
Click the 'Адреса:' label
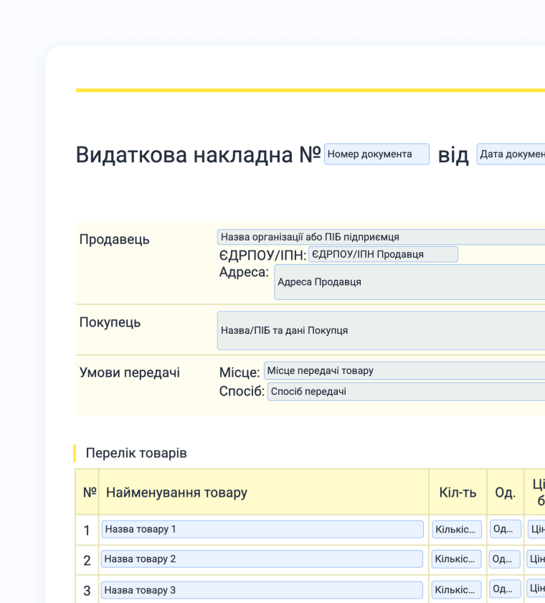pyautogui.click(x=244, y=272)
